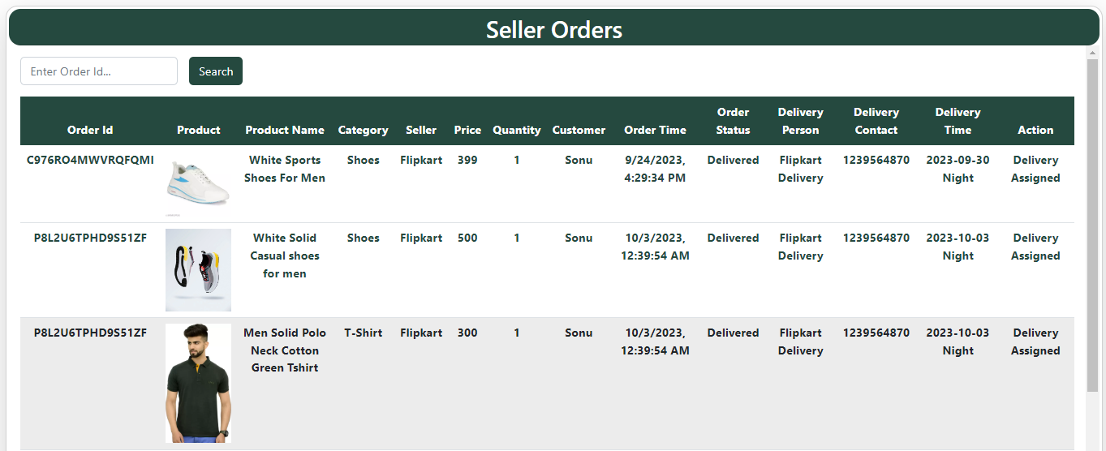The image size is (1106, 451).
Task: Open the white sports shoes product image
Action: (x=198, y=184)
